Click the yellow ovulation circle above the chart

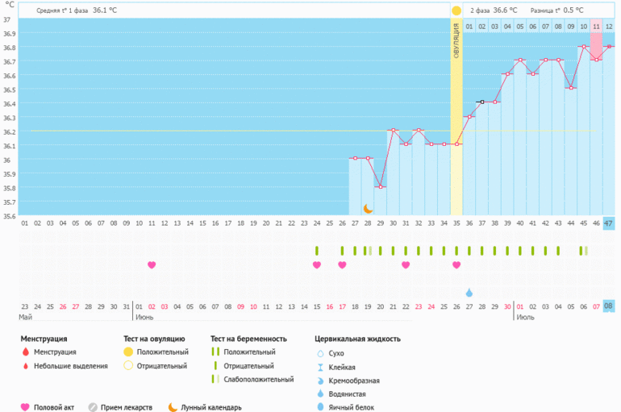pyautogui.click(x=456, y=10)
